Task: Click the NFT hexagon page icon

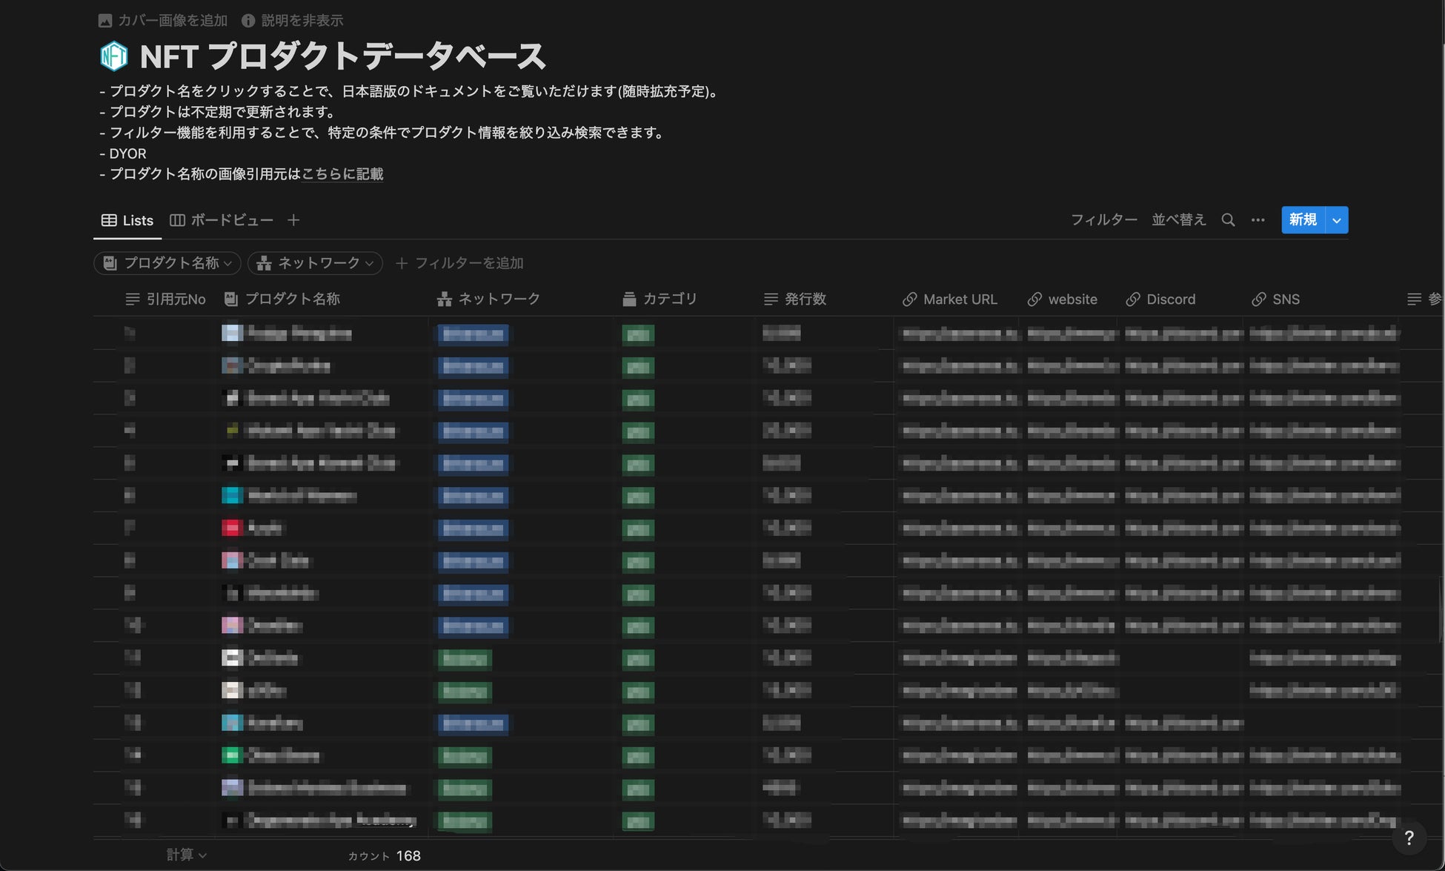Action: click(x=114, y=56)
